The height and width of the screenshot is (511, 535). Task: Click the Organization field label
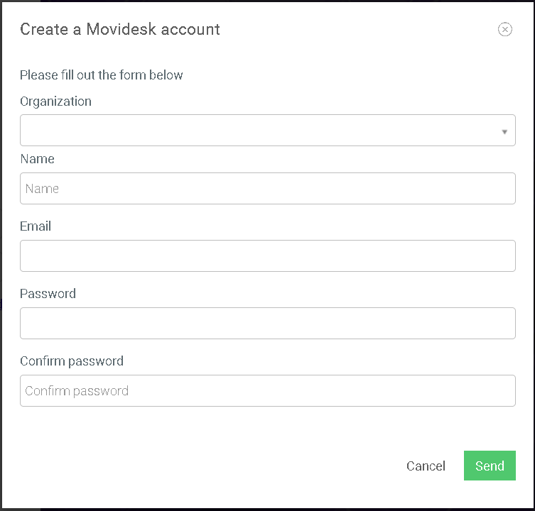pyautogui.click(x=55, y=101)
